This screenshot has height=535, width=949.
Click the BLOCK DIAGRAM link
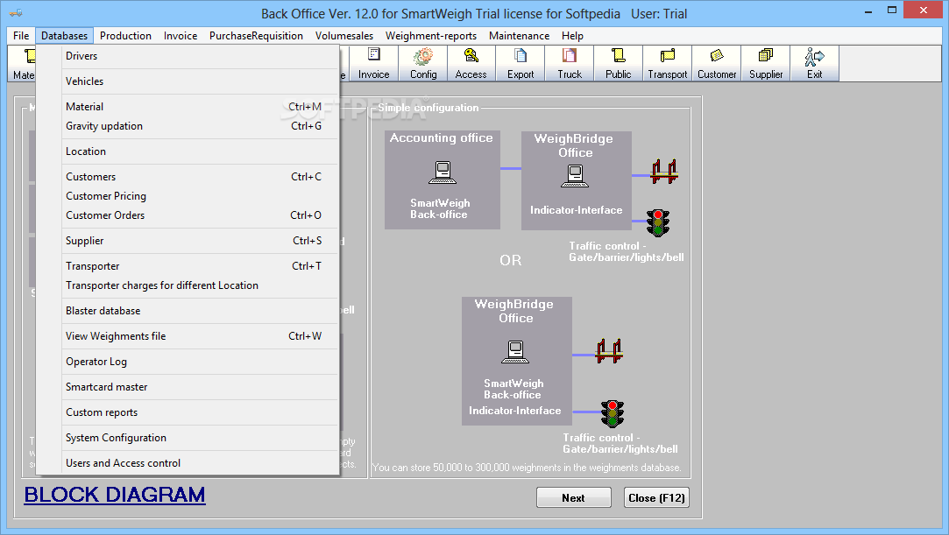coord(115,495)
